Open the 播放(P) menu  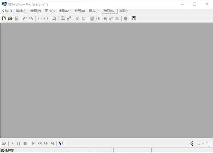pos(94,11)
